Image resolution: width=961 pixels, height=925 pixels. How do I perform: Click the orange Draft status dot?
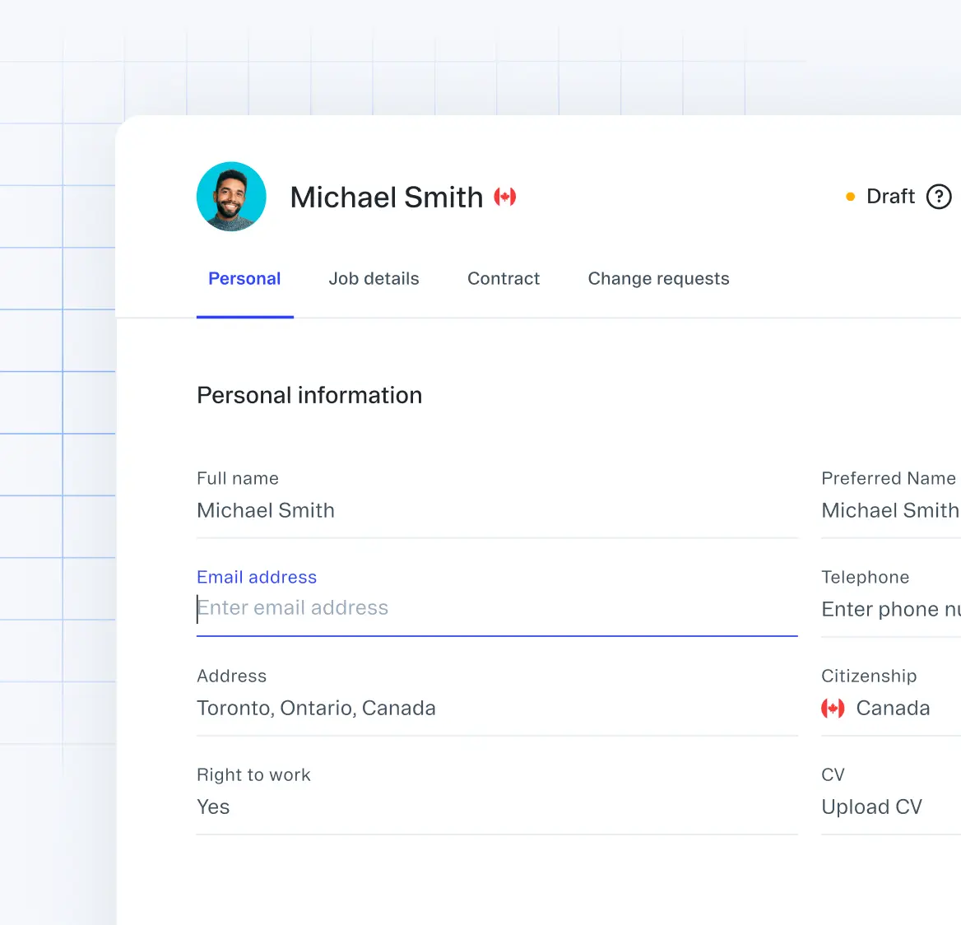(x=850, y=197)
